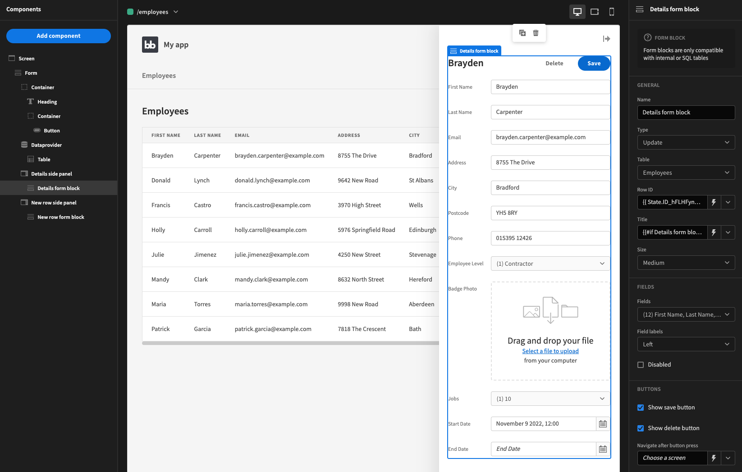Enable the Disabled checkbox

tap(641, 365)
